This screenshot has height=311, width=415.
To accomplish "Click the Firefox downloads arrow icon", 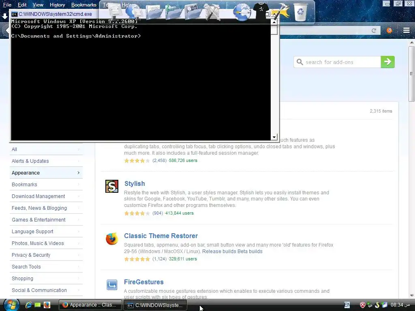I will [x=5, y=16].
